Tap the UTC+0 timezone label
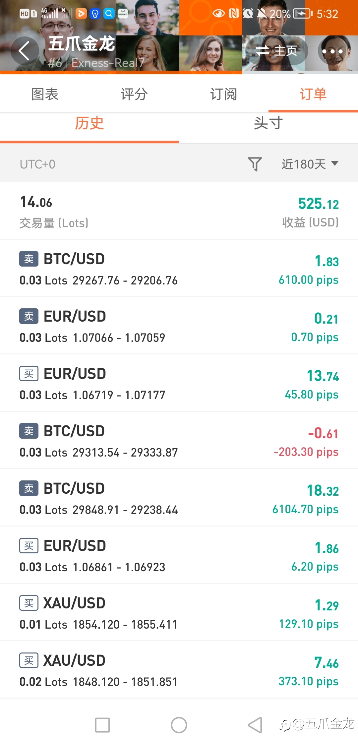The height and width of the screenshot is (744, 358). tap(37, 164)
